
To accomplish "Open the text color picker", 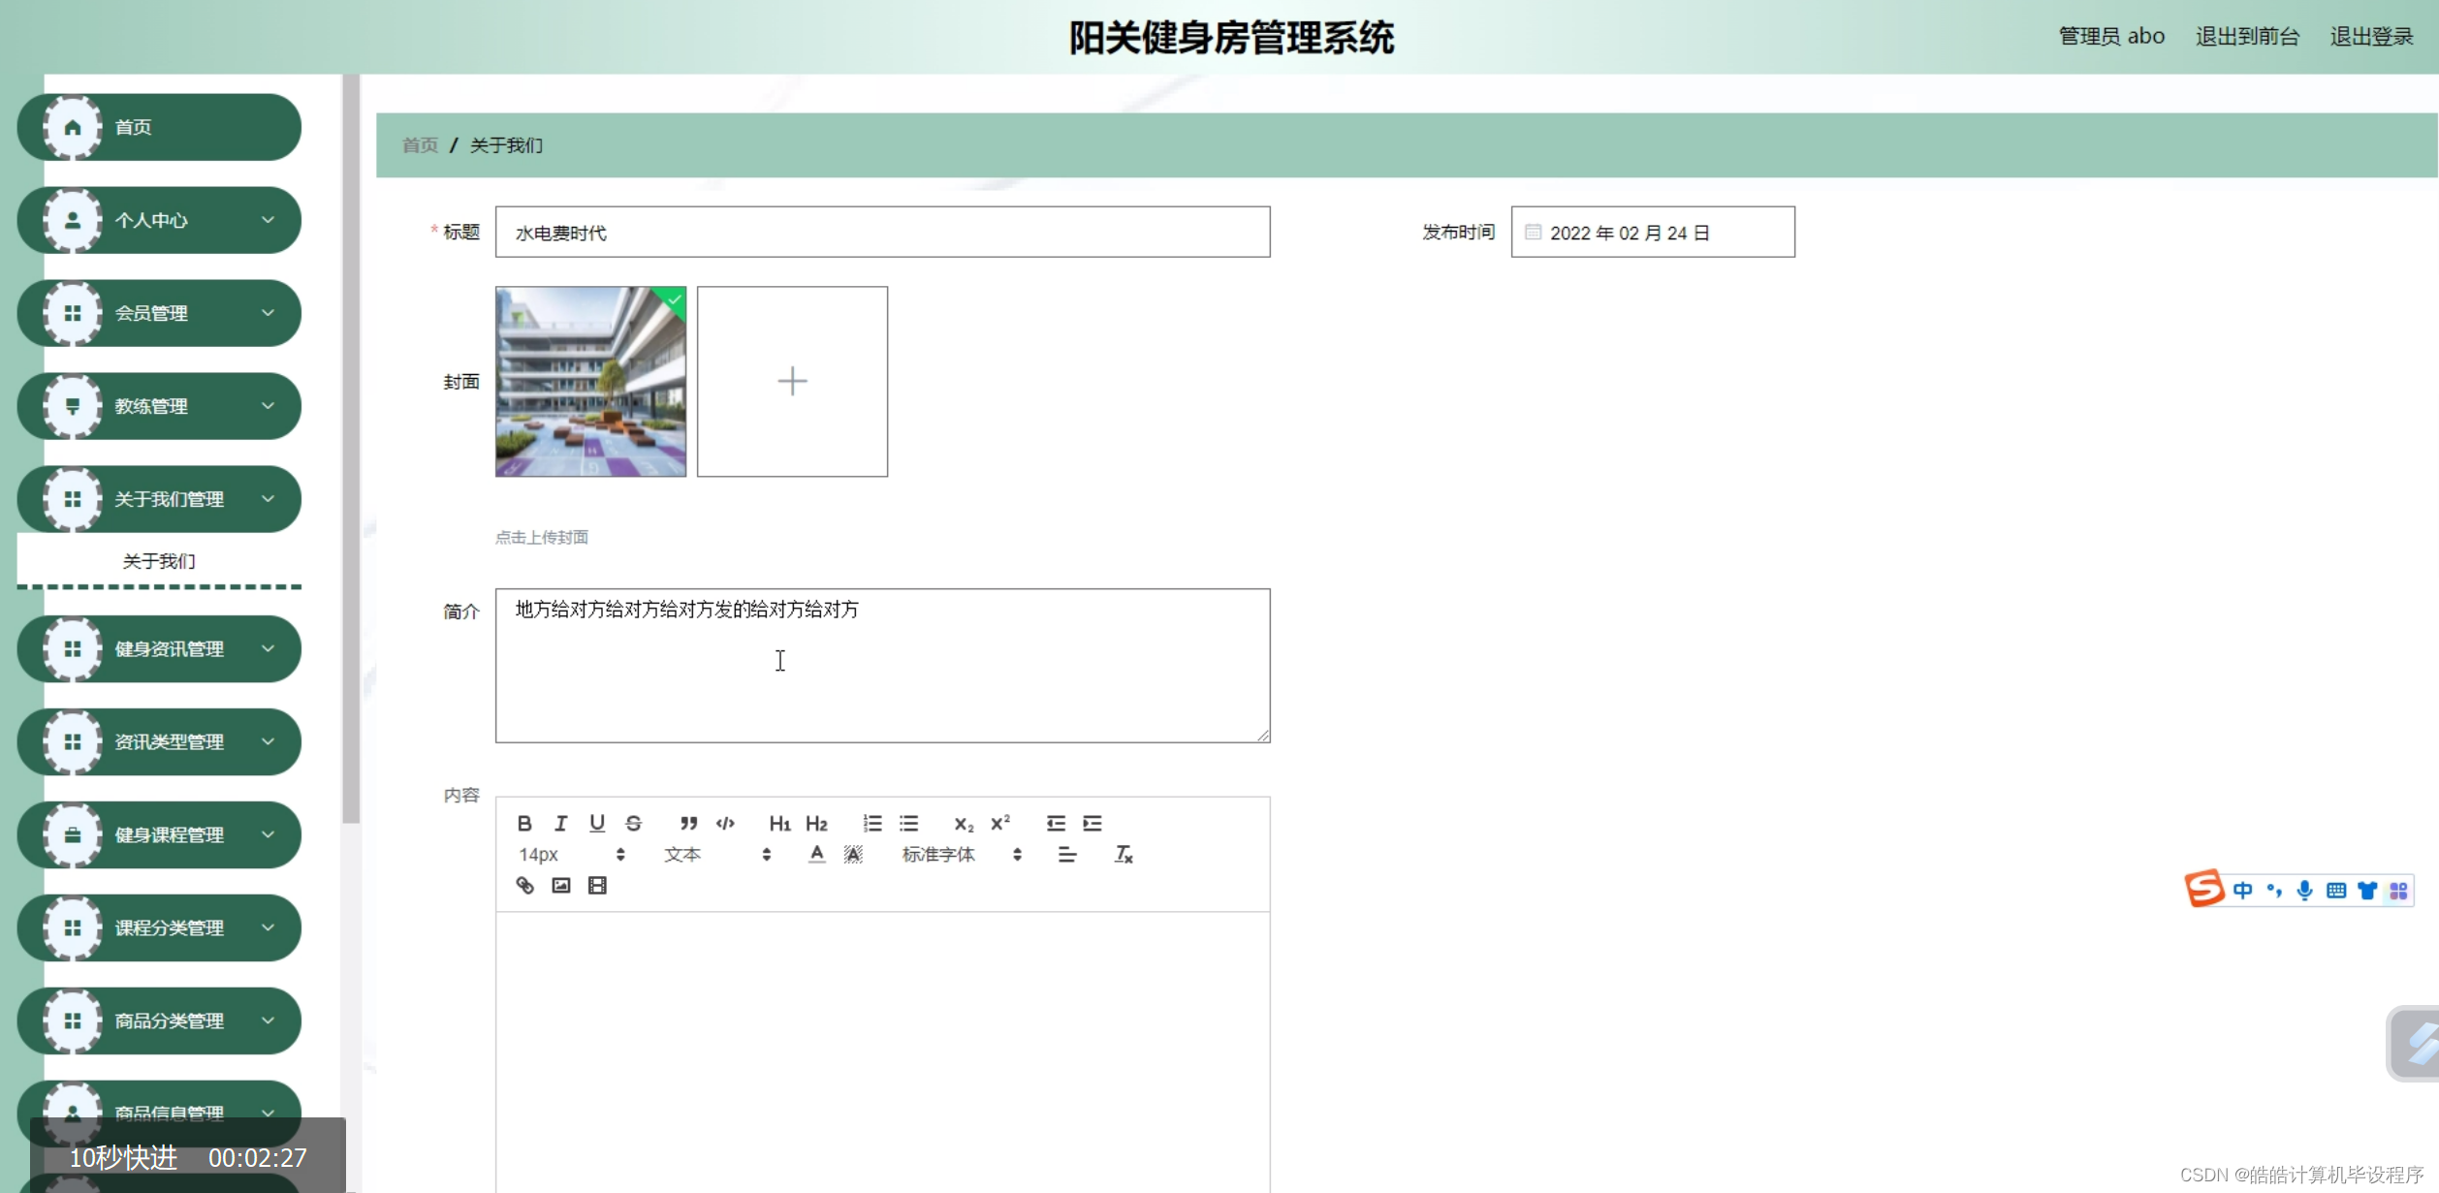I will pyautogui.click(x=817, y=854).
